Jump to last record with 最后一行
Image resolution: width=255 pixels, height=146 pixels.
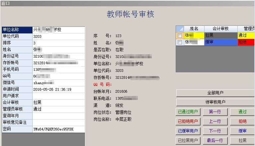215,141
